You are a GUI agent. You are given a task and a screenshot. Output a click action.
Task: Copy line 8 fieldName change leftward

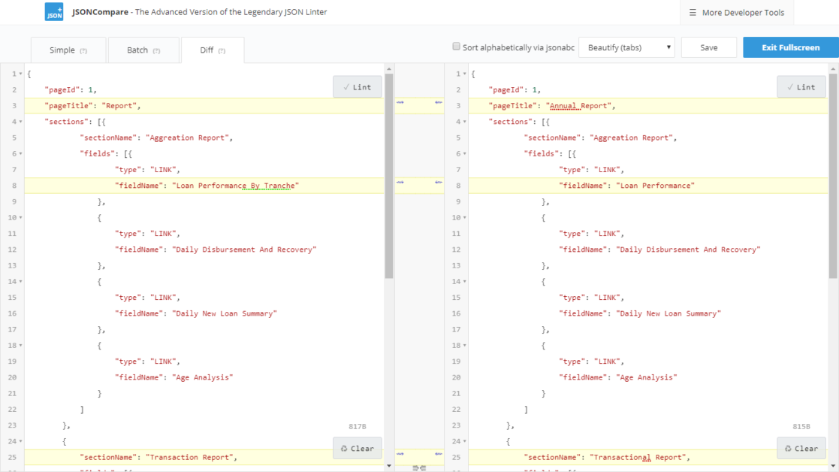tap(438, 183)
